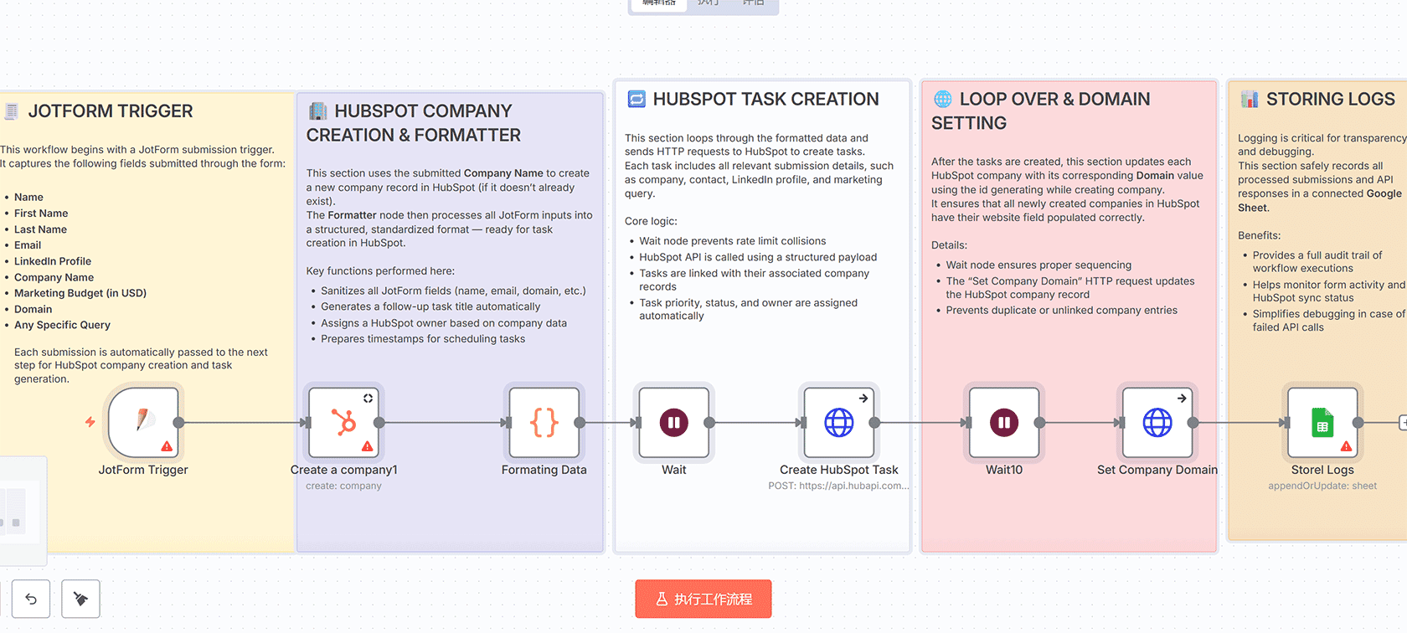Select the Wait10 node
1407x633 pixels.
[x=1003, y=422]
